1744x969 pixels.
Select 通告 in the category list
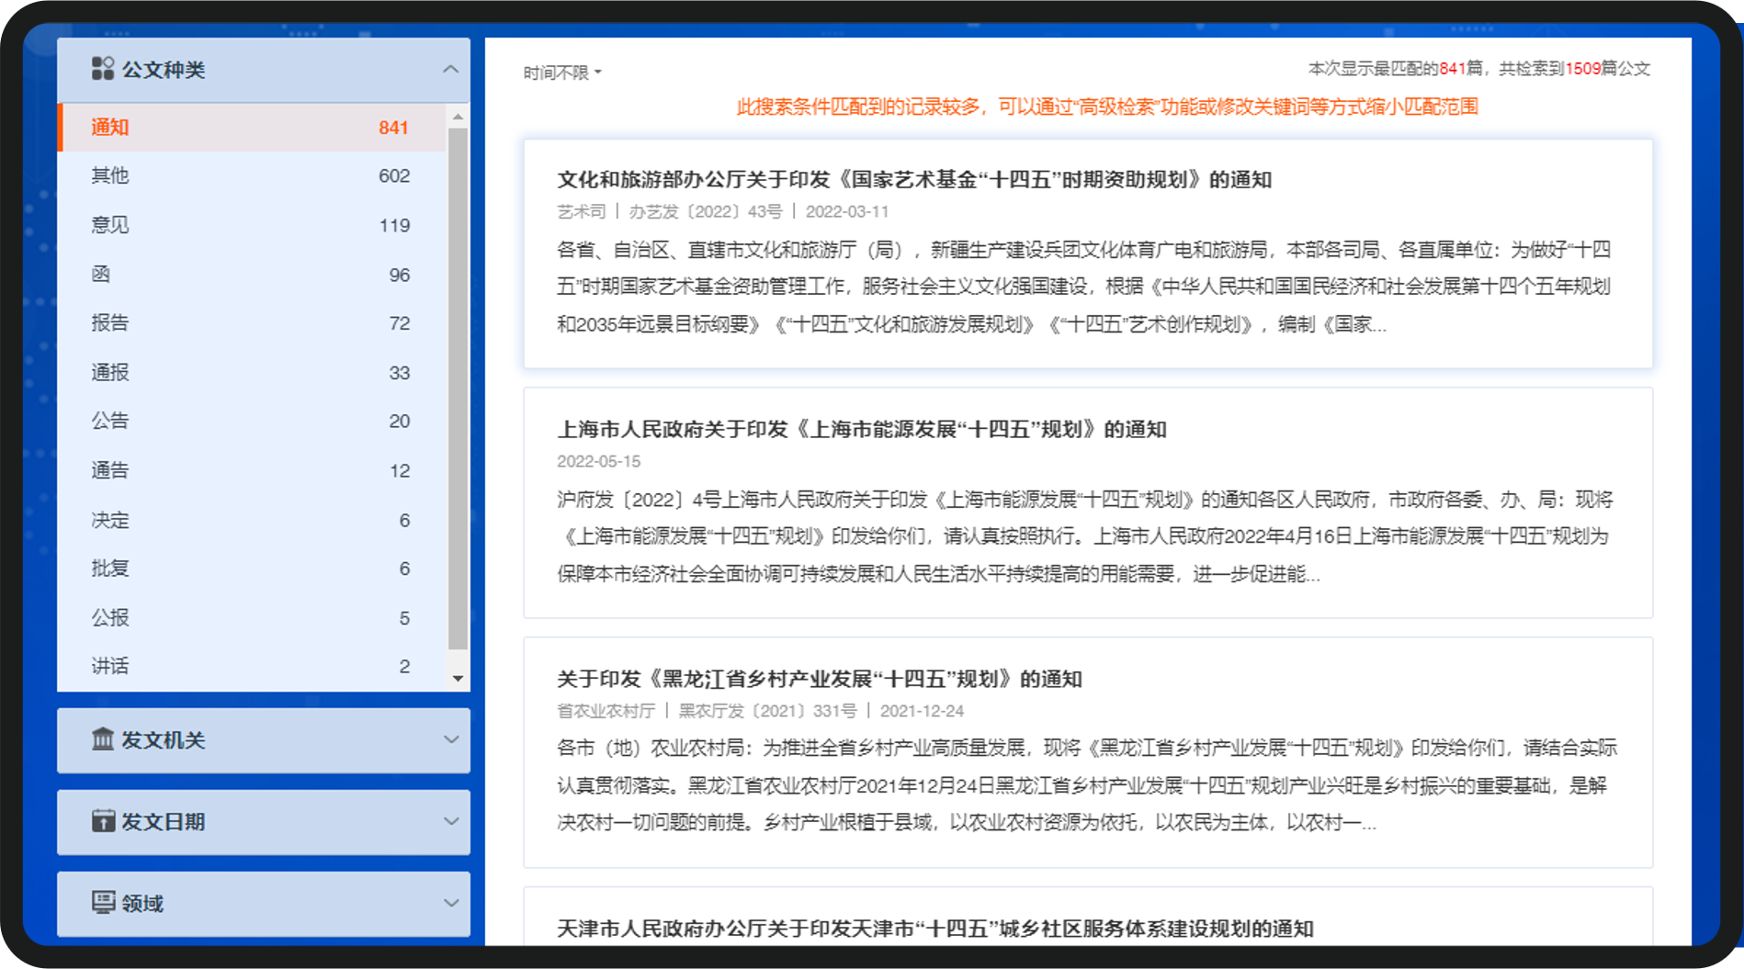[x=253, y=471]
